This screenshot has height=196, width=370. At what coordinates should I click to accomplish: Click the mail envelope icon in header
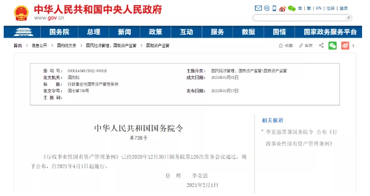click(258, 8)
